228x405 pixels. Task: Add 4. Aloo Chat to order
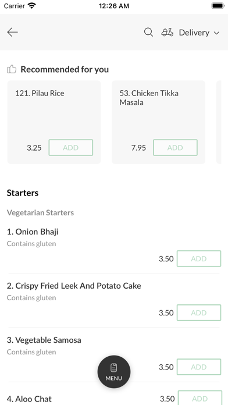(200, 398)
